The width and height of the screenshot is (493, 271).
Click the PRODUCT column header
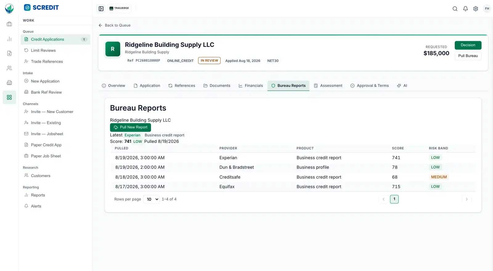click(305, 148)
